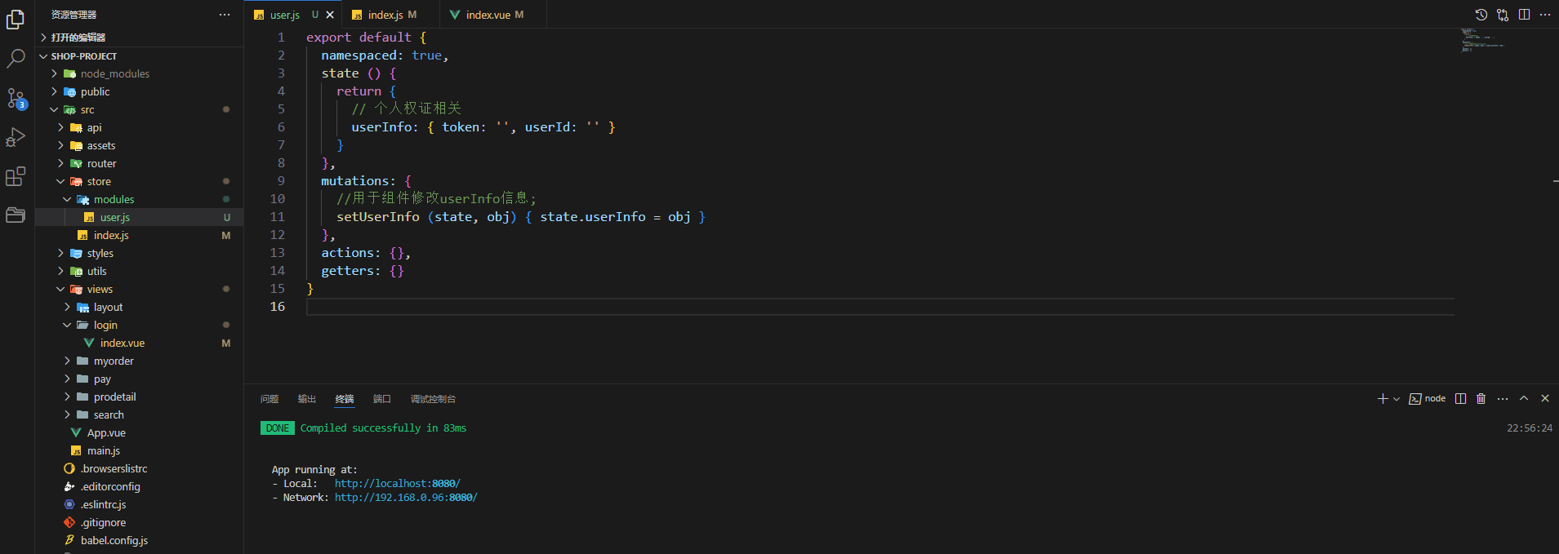The image size is (1559, 554).
Task: Select user.js in the file tree
Action: coord(139,217)
